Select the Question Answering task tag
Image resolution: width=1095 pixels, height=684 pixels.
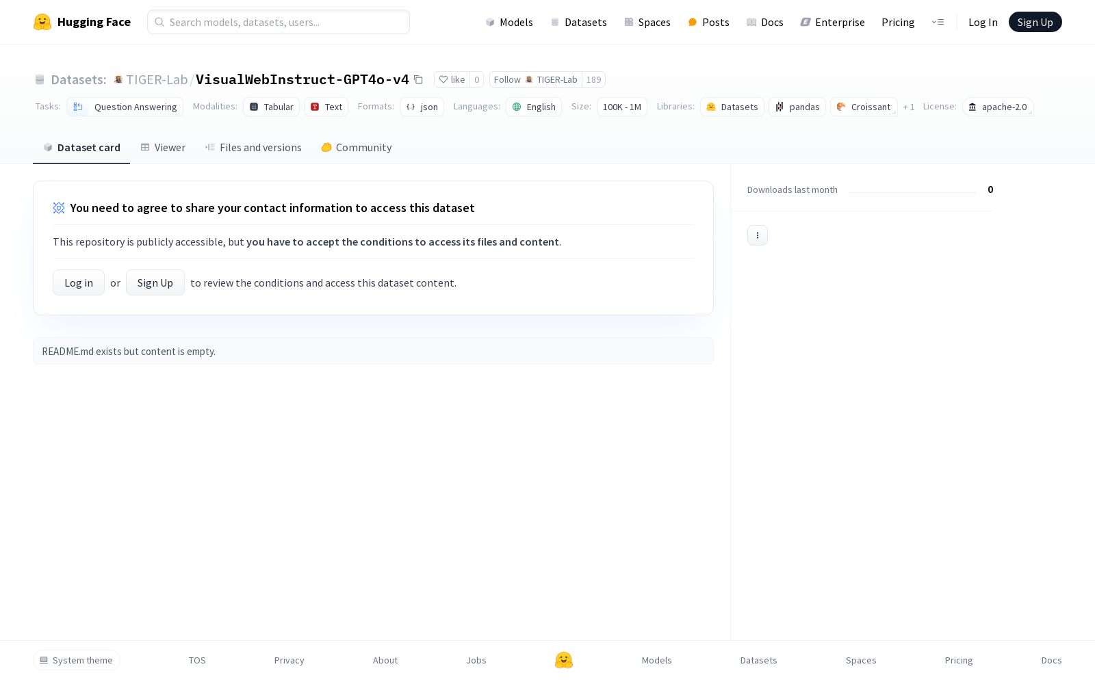125,107
